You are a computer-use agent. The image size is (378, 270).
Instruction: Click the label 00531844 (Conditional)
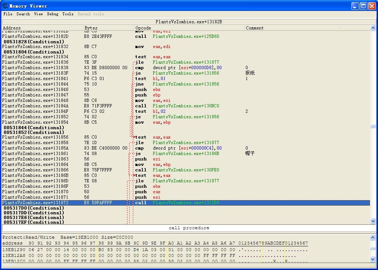click(34, 128)
